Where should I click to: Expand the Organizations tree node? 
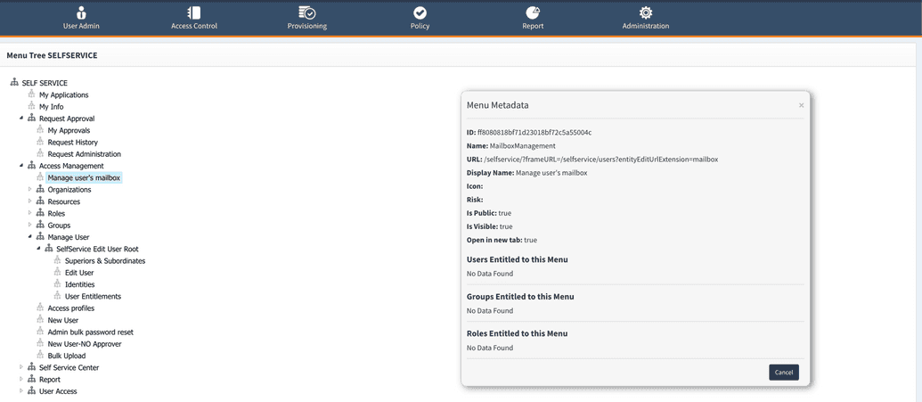[x=30, y=190]
